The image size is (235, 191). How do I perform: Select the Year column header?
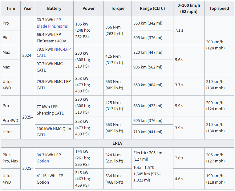tap(28, 8)
